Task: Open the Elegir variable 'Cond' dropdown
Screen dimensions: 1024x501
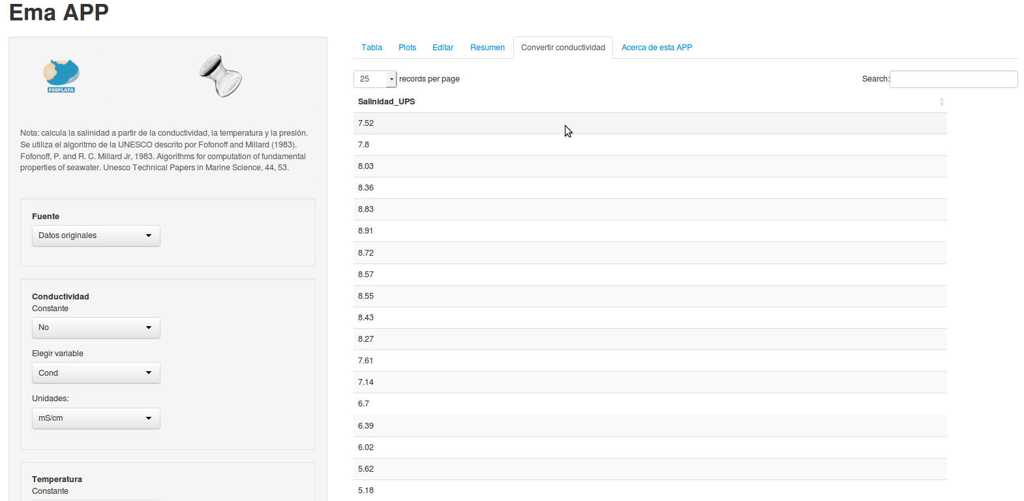Action: click(96, 373)
